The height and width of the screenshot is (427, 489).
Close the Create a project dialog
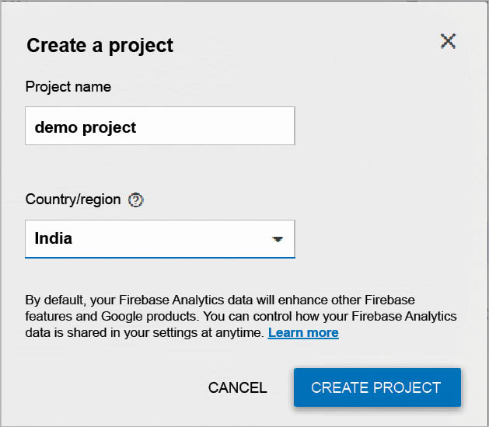(448, 42)
